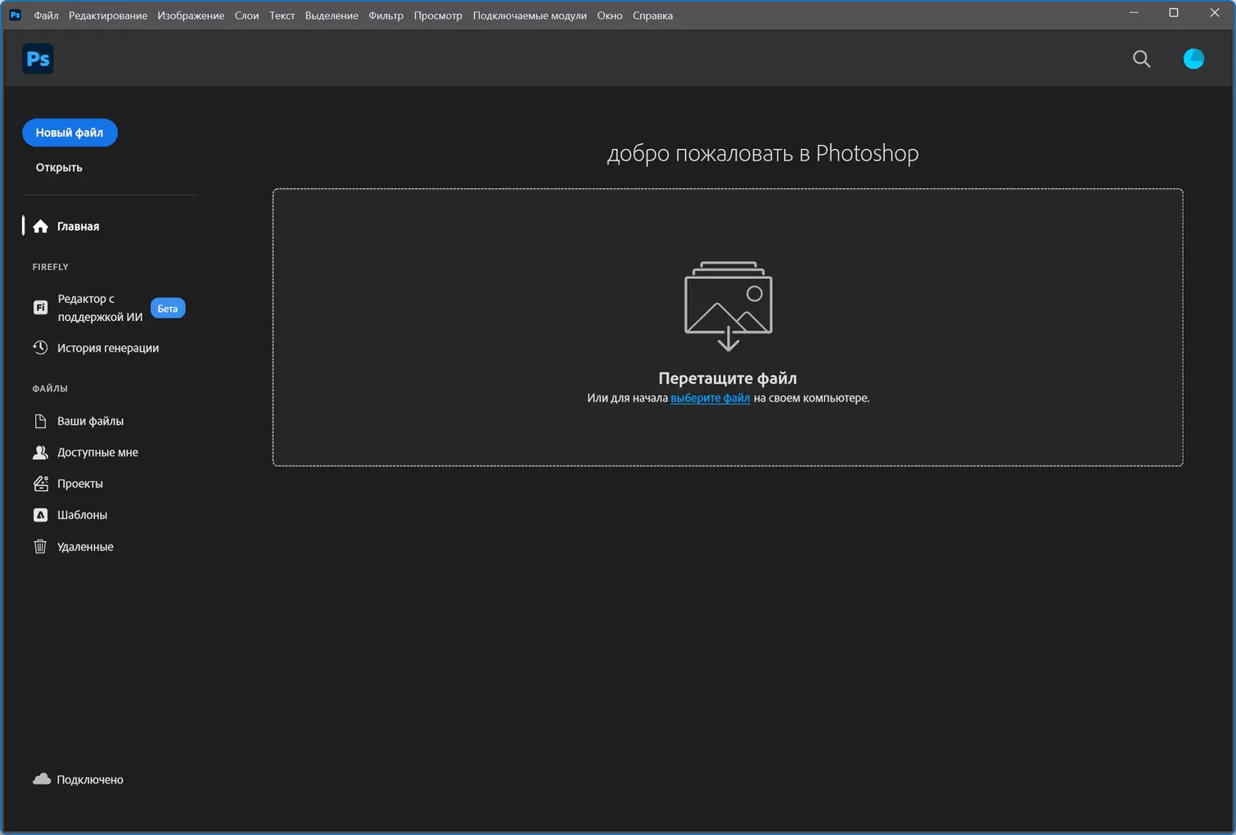Open the Изображение menu
The width and height of the screenshot is (1236, 835).
click(x=191, y=16)
